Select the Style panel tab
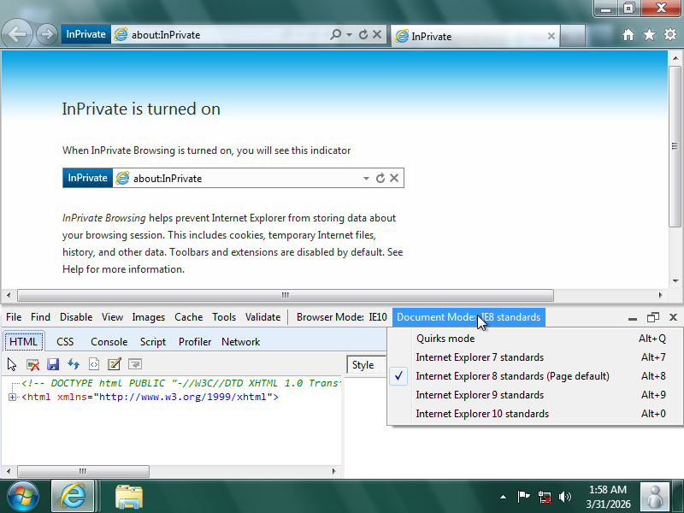This screenshot has height=513, width=684. [366, 365]
